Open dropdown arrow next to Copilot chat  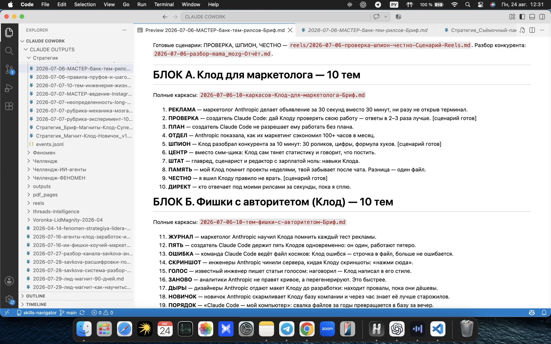click(x=386, y=17)
